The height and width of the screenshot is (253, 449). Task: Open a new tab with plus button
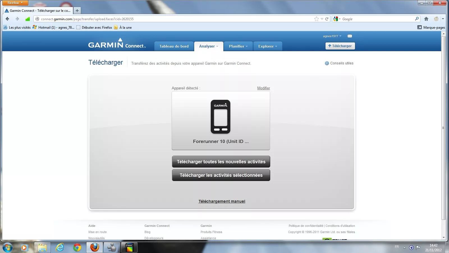pyautogui.click(x=77, y=10)
